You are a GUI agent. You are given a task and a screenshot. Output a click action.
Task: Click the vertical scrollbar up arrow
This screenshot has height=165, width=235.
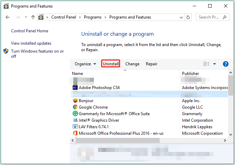tap(231, 73)
